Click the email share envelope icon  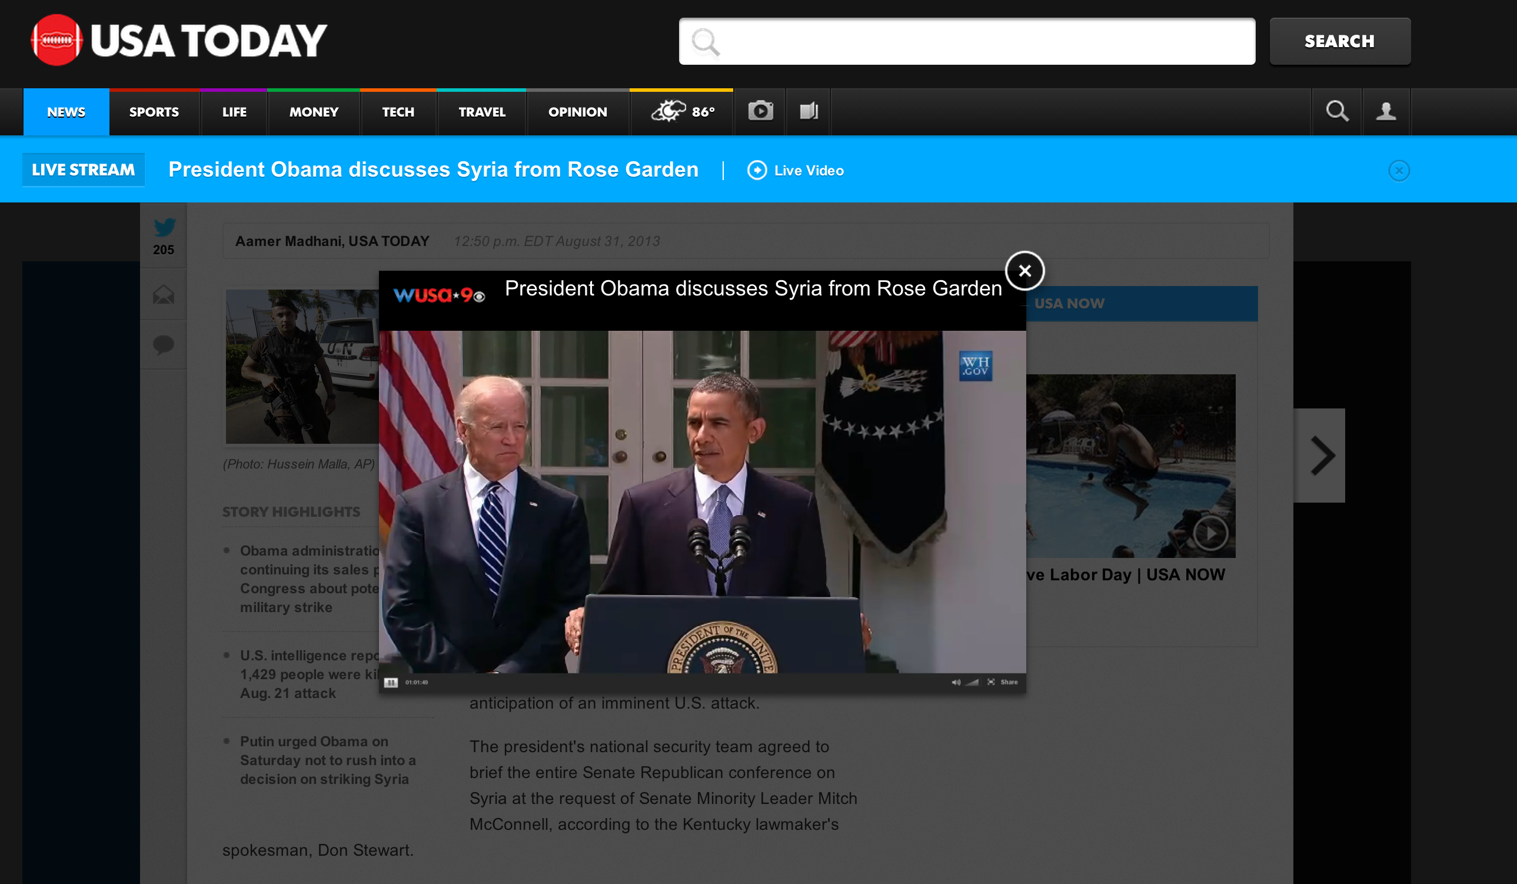[163, 294]
